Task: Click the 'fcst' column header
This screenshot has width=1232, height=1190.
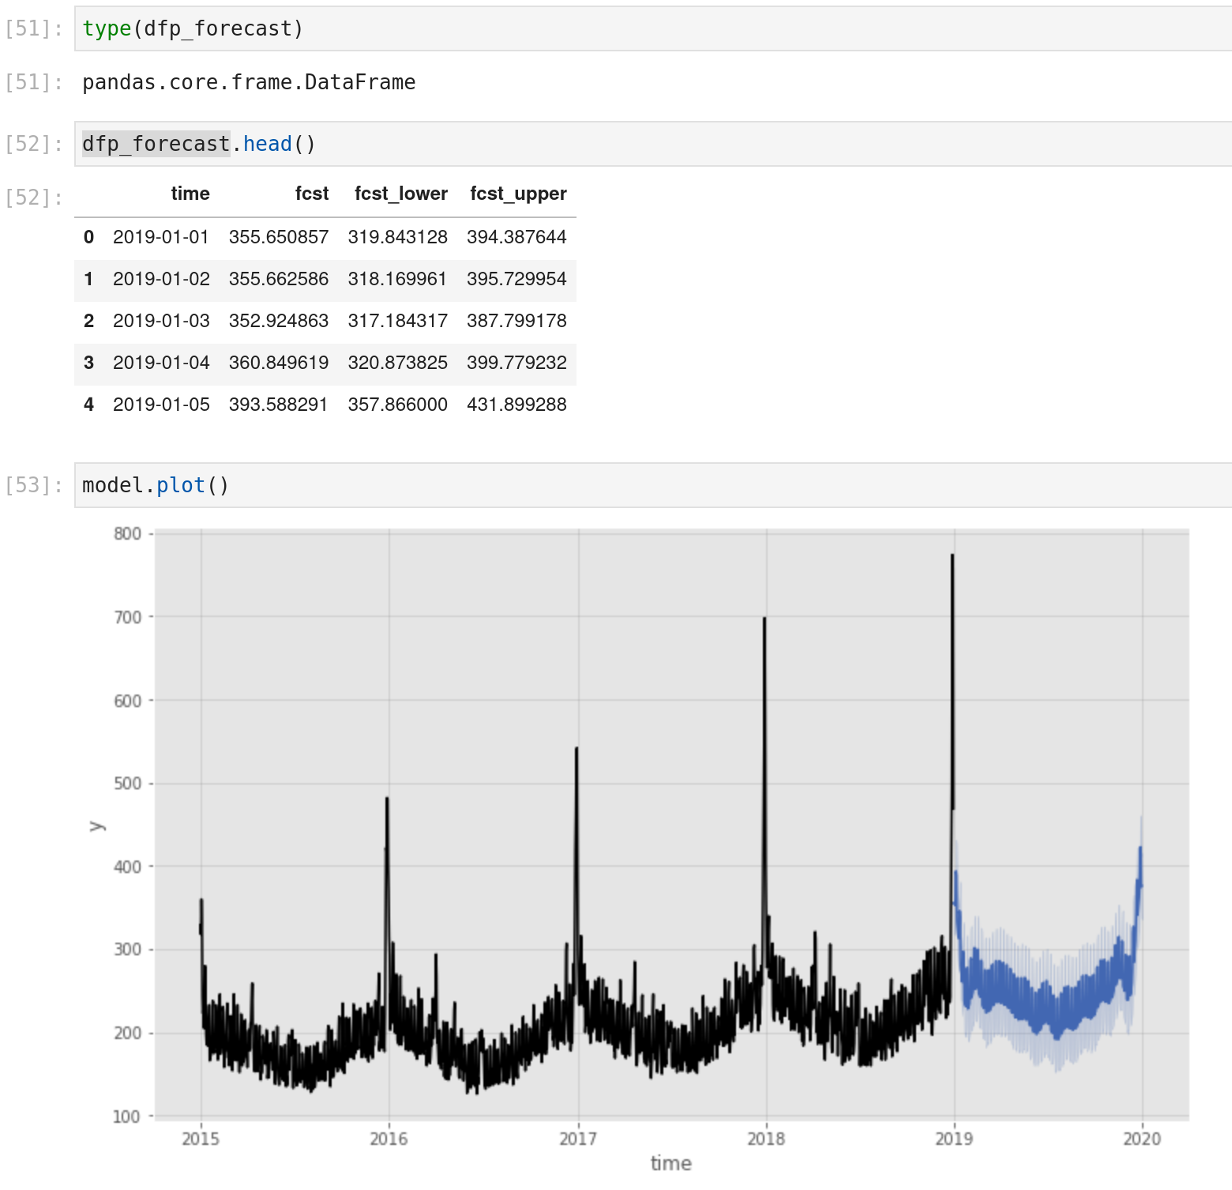Action: [311, 194]
